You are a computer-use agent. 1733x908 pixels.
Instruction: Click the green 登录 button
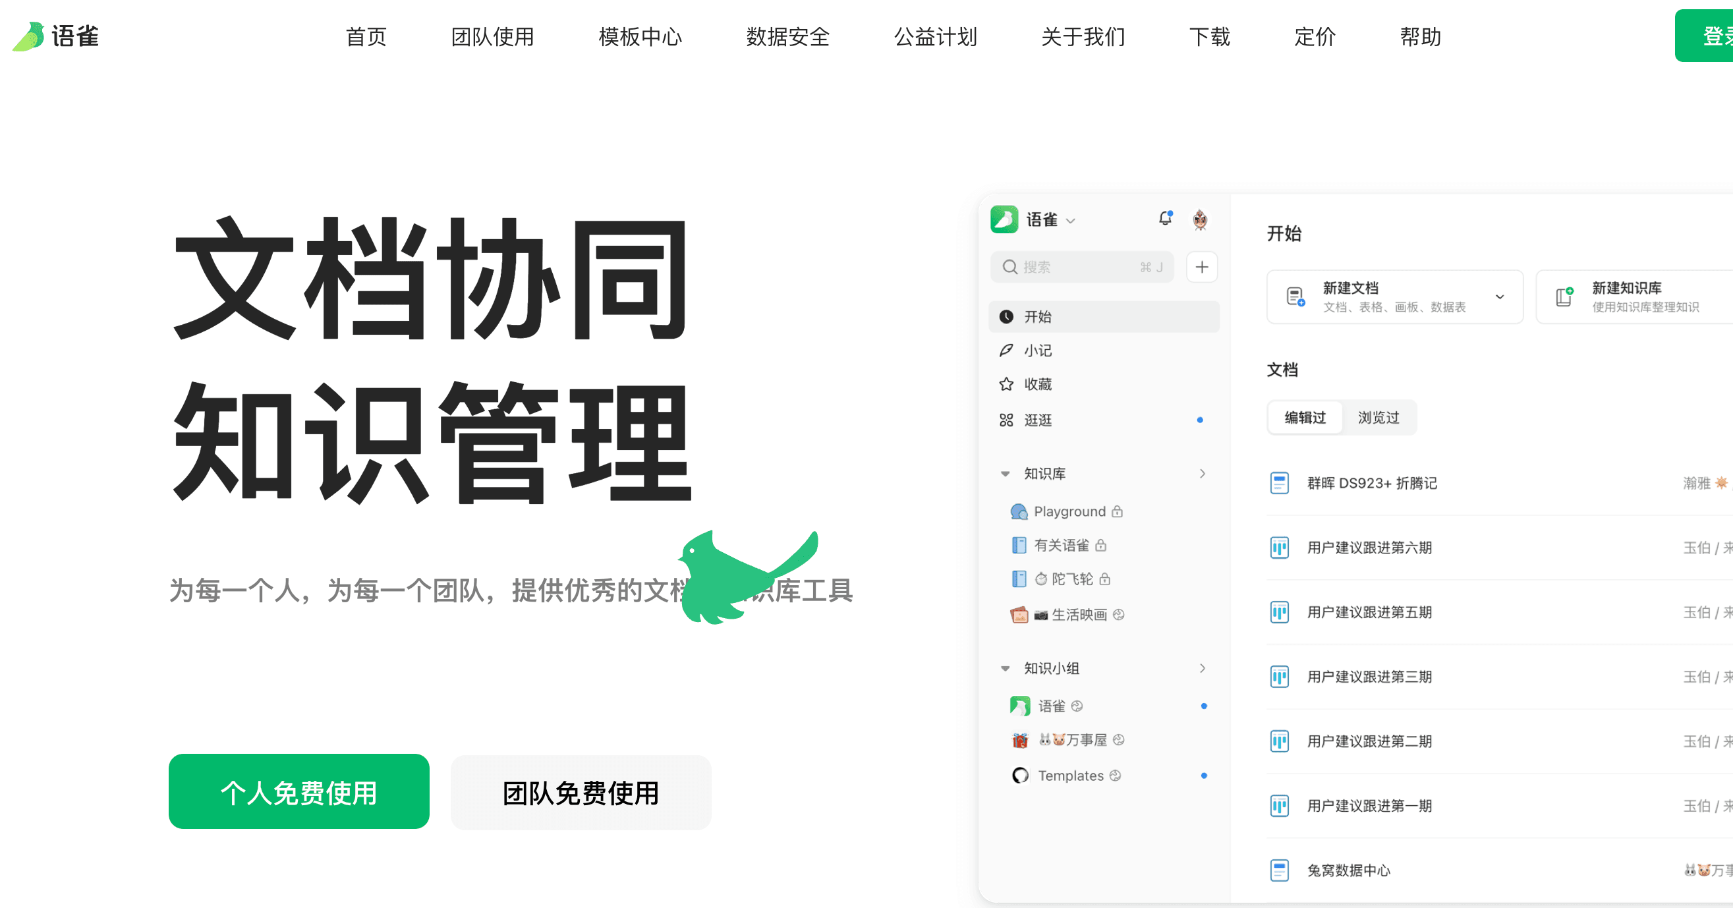click(x=1704, y=36)
